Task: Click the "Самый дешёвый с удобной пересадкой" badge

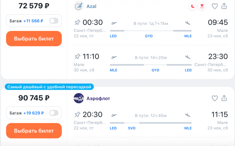Action: (x=49, y=87)
